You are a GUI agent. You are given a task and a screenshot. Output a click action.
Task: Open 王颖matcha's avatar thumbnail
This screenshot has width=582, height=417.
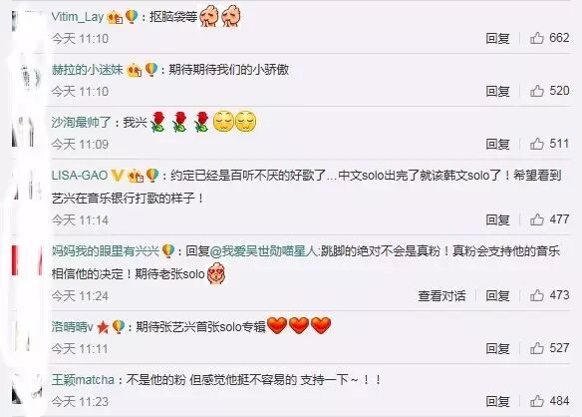[x=27, y=389]
